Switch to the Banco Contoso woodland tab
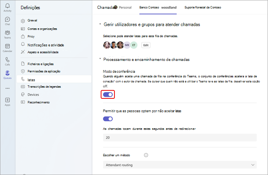This screenshot has height=175, width=268. 158,8
